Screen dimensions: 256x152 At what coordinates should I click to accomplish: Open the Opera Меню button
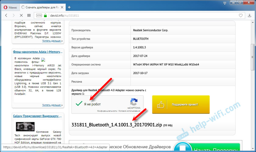[10, 7]
